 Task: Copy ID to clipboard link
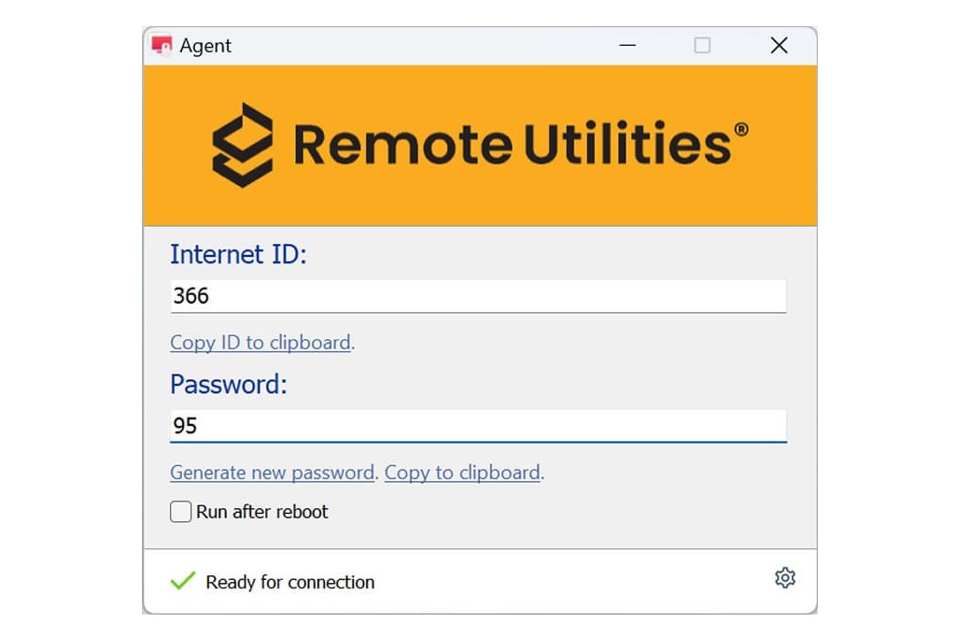(260, 342)
